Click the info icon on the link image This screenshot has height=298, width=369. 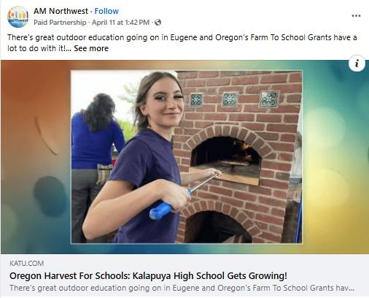tap(357, 64)
